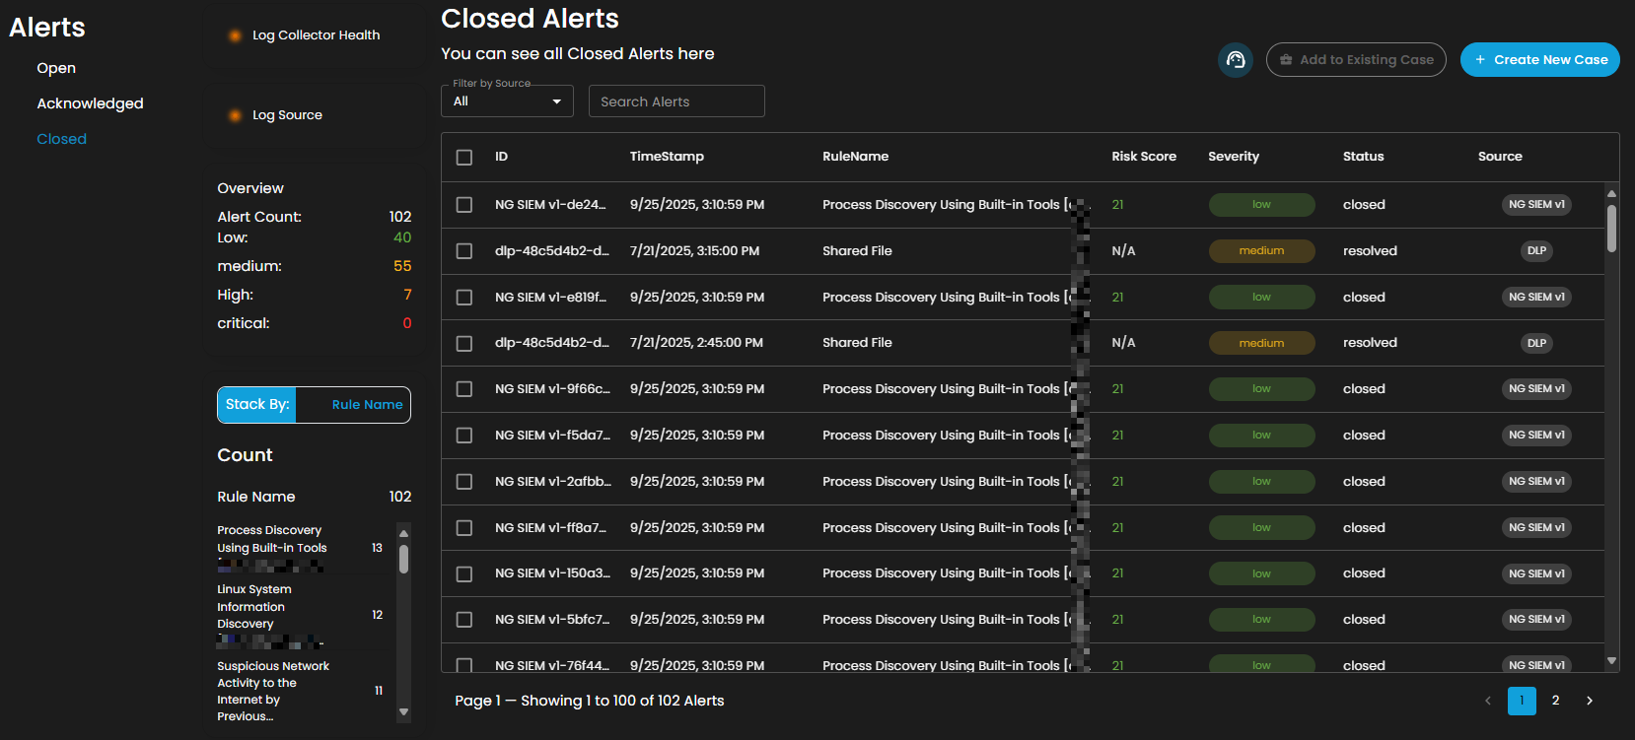Click the Search Alerts input field
The image size is (1635, 740).
click(x=676, y=101)
